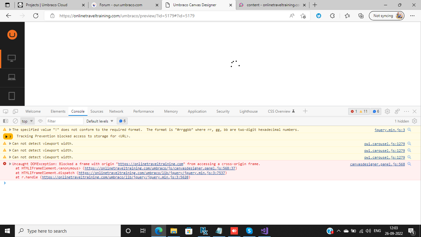Open Task View on taskbar

coord(143,231)
